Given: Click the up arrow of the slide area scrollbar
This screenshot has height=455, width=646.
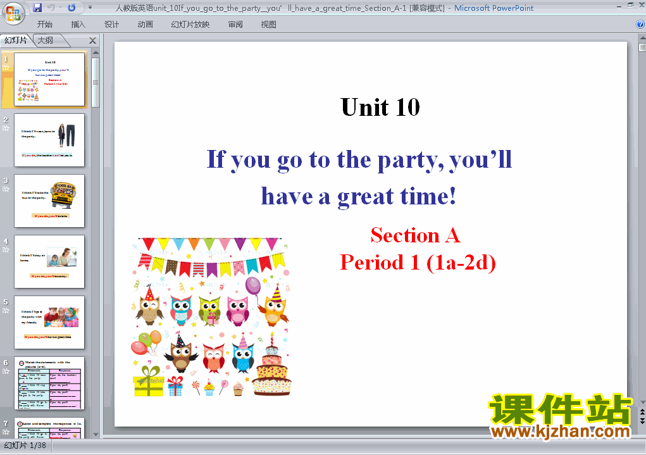Looking at the screenshot, I should [x=642, y=37].
